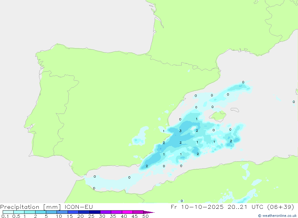The height and width of the screenshot is (218, 298).
Task: Click the 'Fr 10-10-2025' date text
Action: coord(197,207)
